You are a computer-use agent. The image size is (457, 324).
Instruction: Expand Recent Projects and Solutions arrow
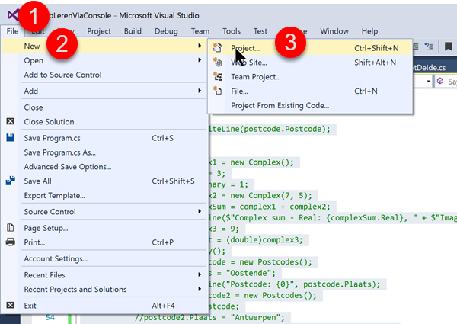pyautogui.click(x=200, y=289)
